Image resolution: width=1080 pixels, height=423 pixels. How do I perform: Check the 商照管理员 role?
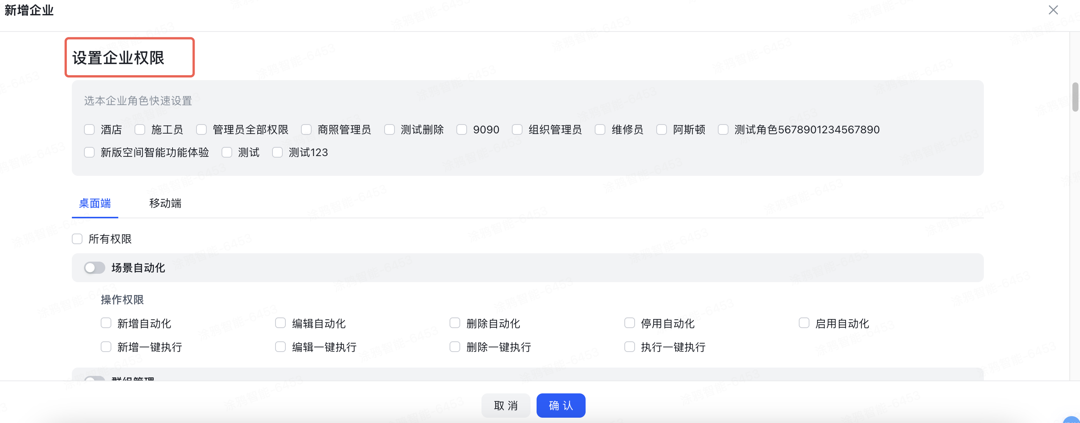pos(306,130)
